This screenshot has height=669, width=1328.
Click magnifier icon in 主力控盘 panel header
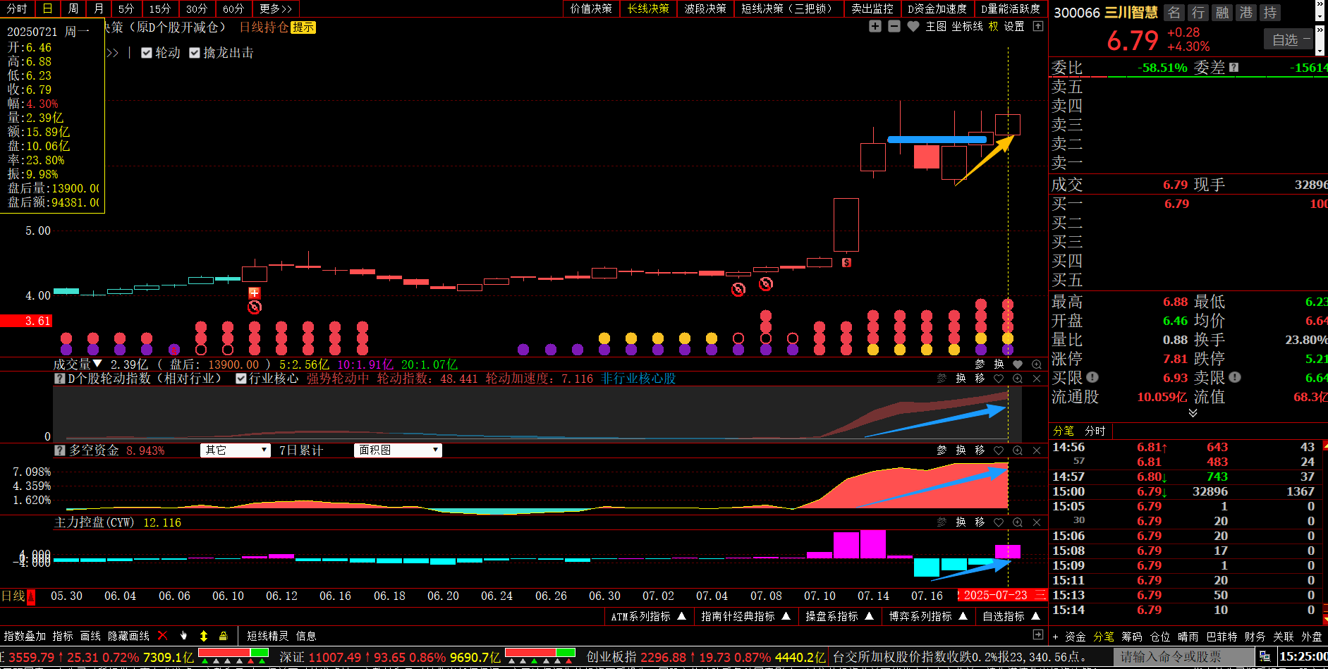tap(1018, 522)
